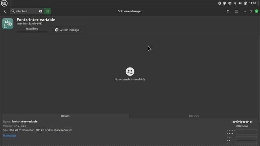
Task: Click the four-dot rating bar
Action: (x=246, y=133)
